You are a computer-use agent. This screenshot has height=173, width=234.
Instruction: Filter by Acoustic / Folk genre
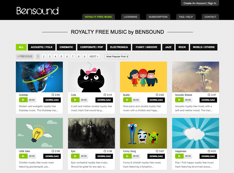coord(41,47)
